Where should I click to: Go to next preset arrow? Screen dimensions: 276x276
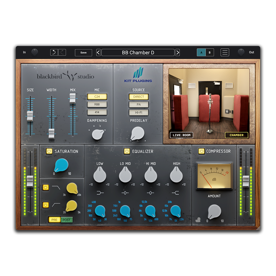point(178,52)
